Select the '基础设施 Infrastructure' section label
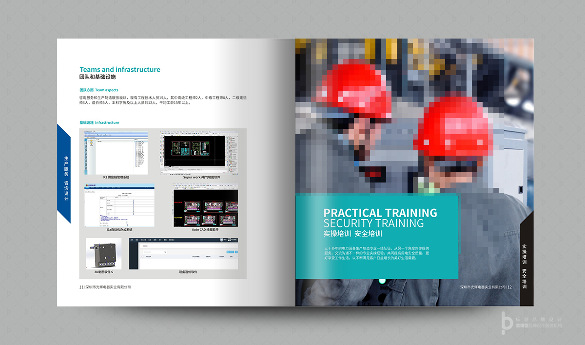This screenshot has width=585, height=345. tap(99, 122)
